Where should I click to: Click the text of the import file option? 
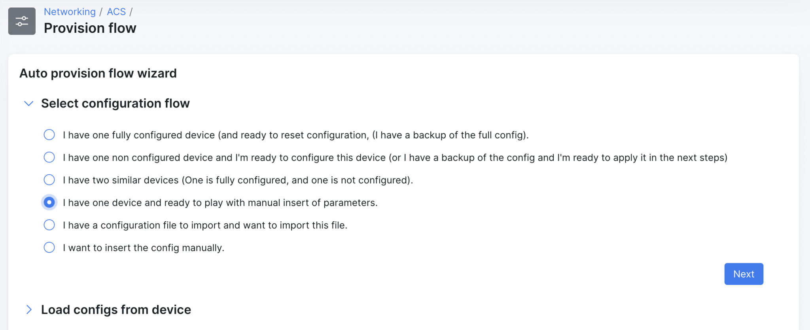204,225
